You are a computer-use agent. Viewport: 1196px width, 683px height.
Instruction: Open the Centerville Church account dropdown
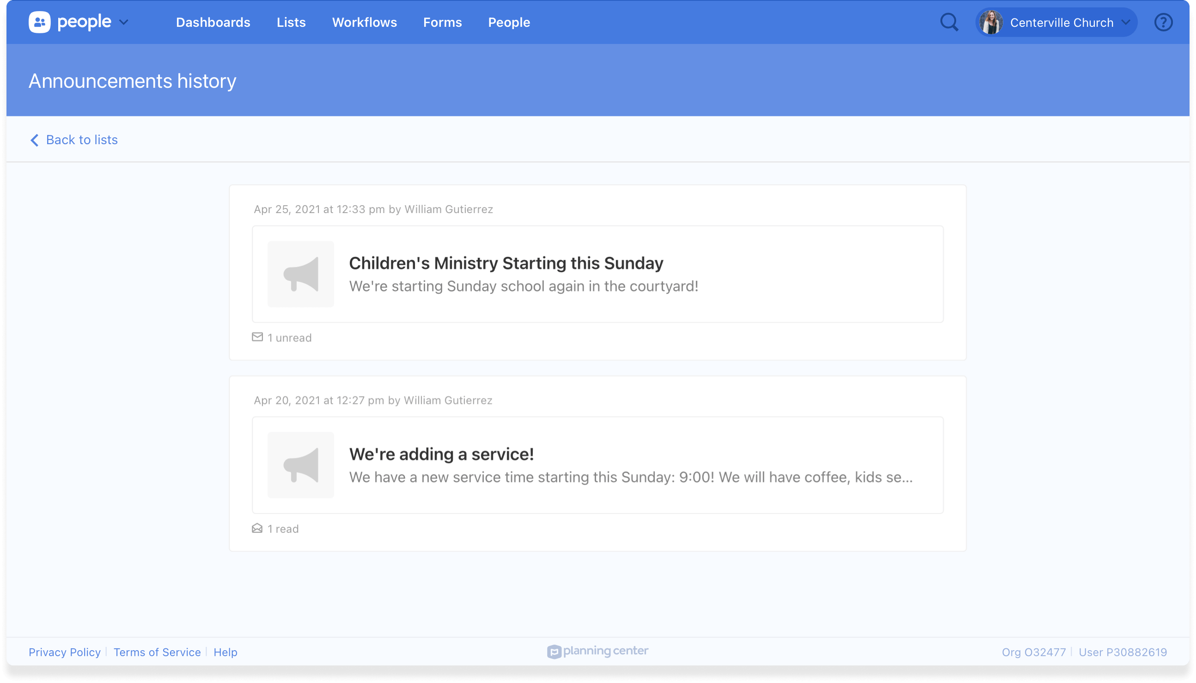point(1126,22)
